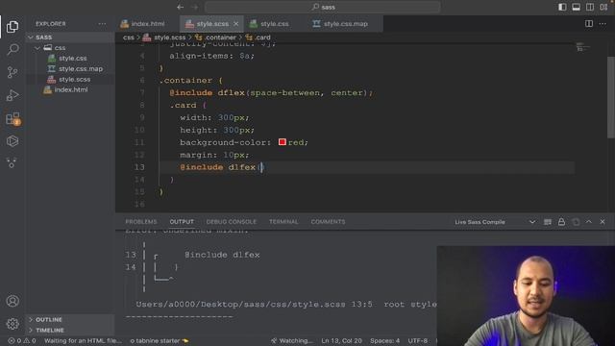Image resolution: width=615 pixels, height=346 pixels.
Task: Click the red color swatch on line 11
Action: (282, 142)
